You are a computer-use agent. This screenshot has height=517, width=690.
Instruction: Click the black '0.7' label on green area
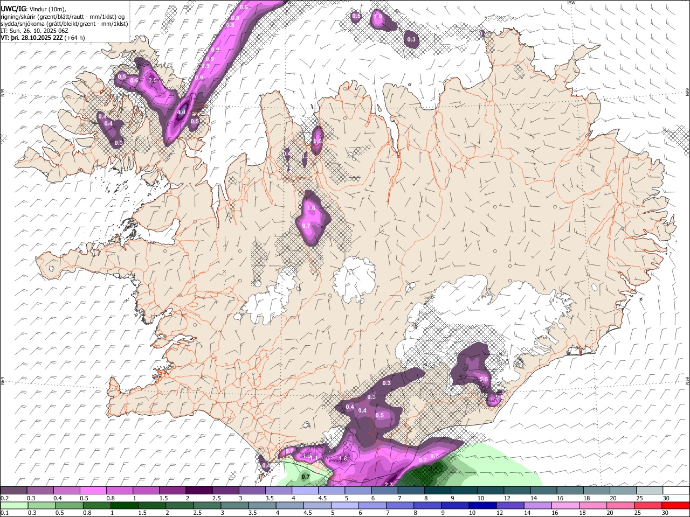pyautogui.click(x=306, y=477)
